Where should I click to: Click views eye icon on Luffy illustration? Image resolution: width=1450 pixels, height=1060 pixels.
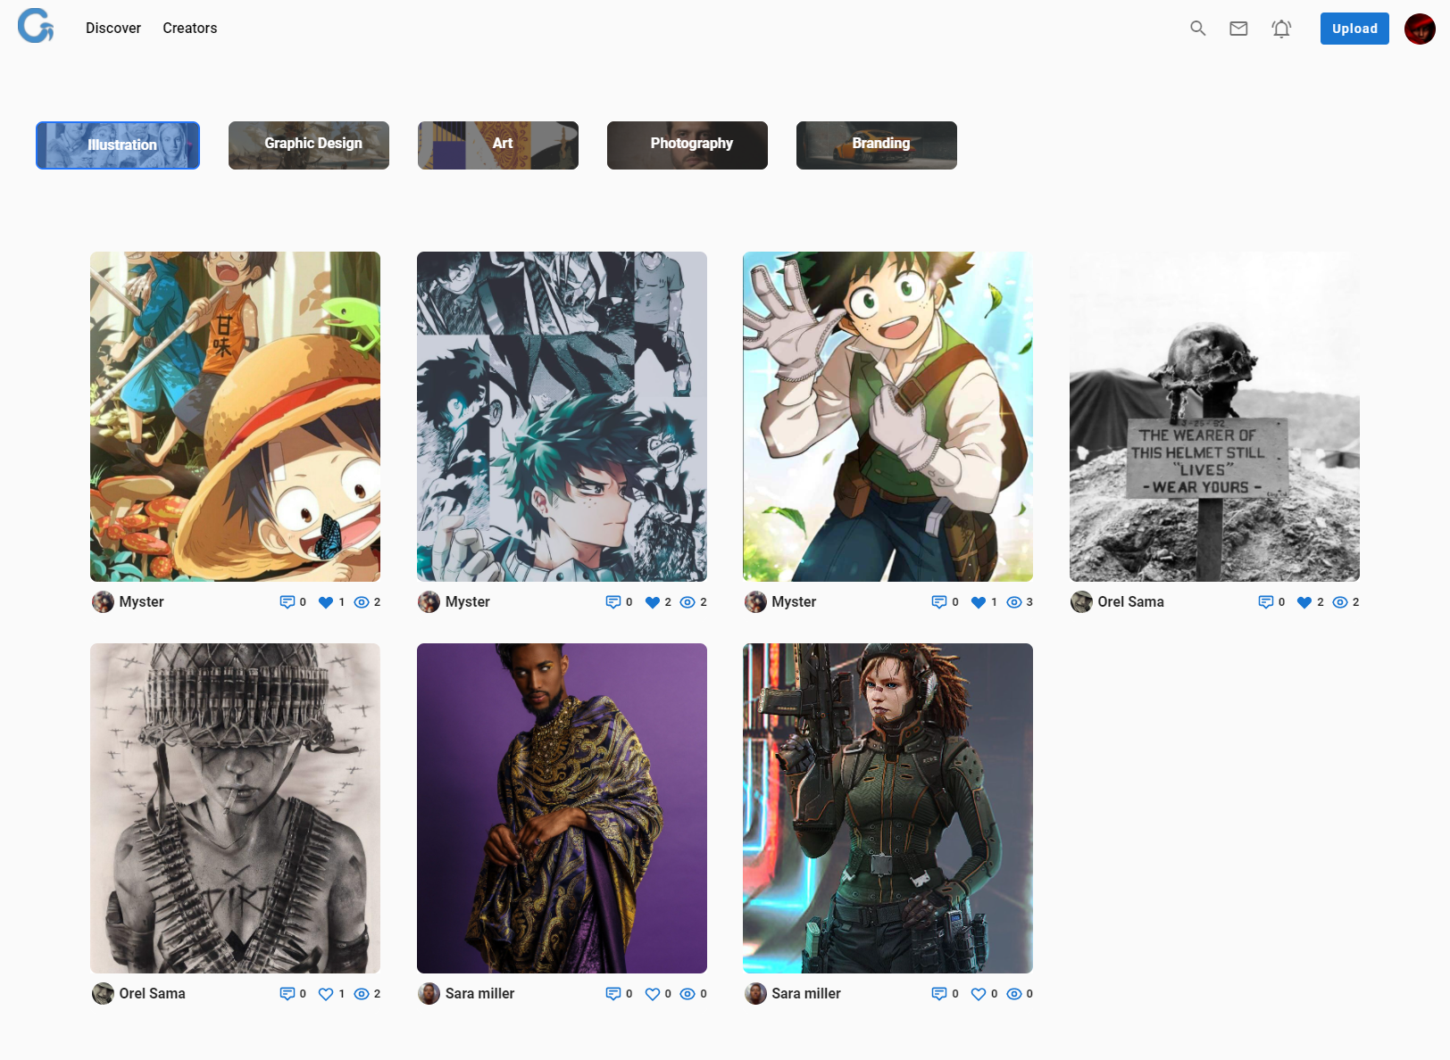tap(362, 602)
